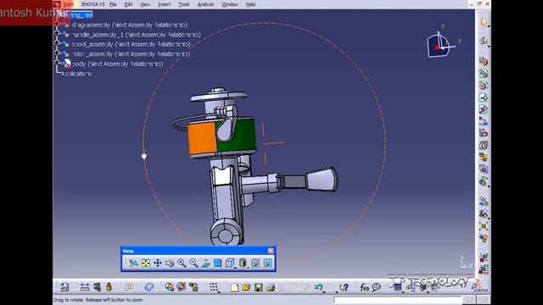Insert a new Product from the right toolbar
The image size is (543, 305).
click(x=484, y=74)
